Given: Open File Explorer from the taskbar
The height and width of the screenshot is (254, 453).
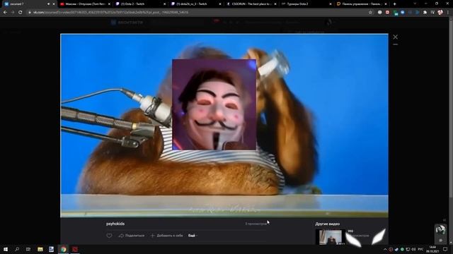Looking at the screenshot, I should (x=40, y=249).
